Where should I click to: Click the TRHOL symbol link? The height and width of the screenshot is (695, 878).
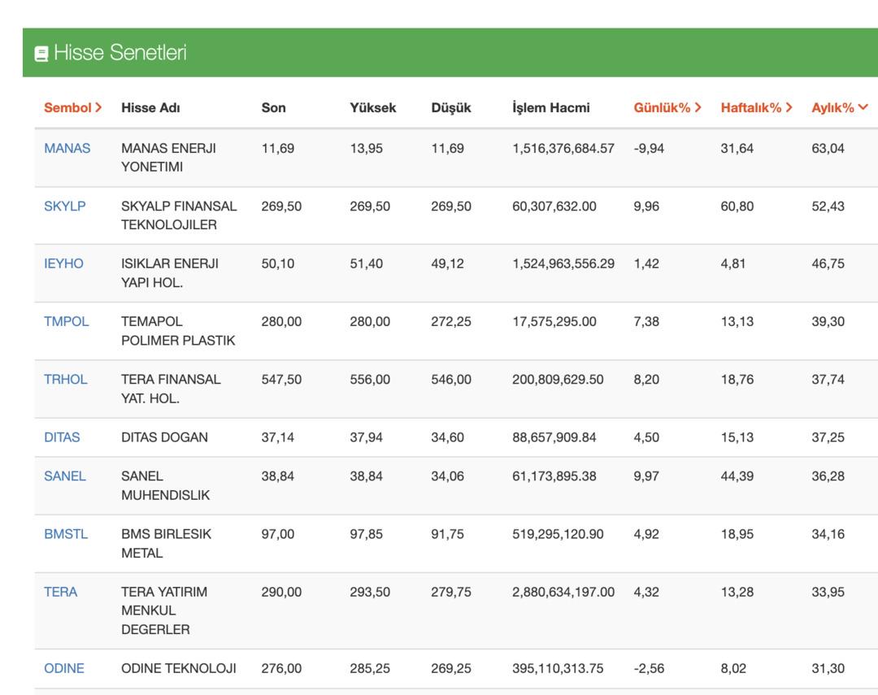pos(65,379)
